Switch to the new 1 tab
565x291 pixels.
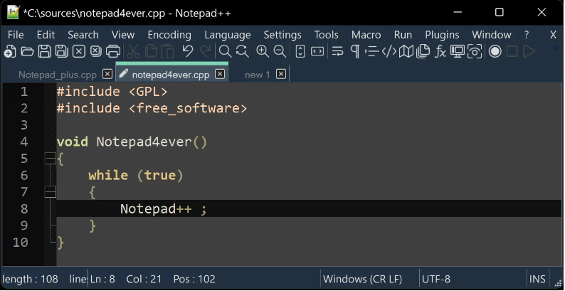(258, 75)
